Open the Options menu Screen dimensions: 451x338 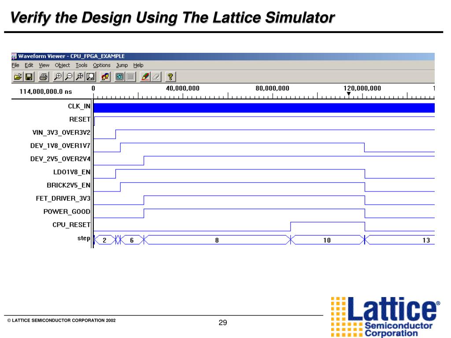(x=102, y=65)
